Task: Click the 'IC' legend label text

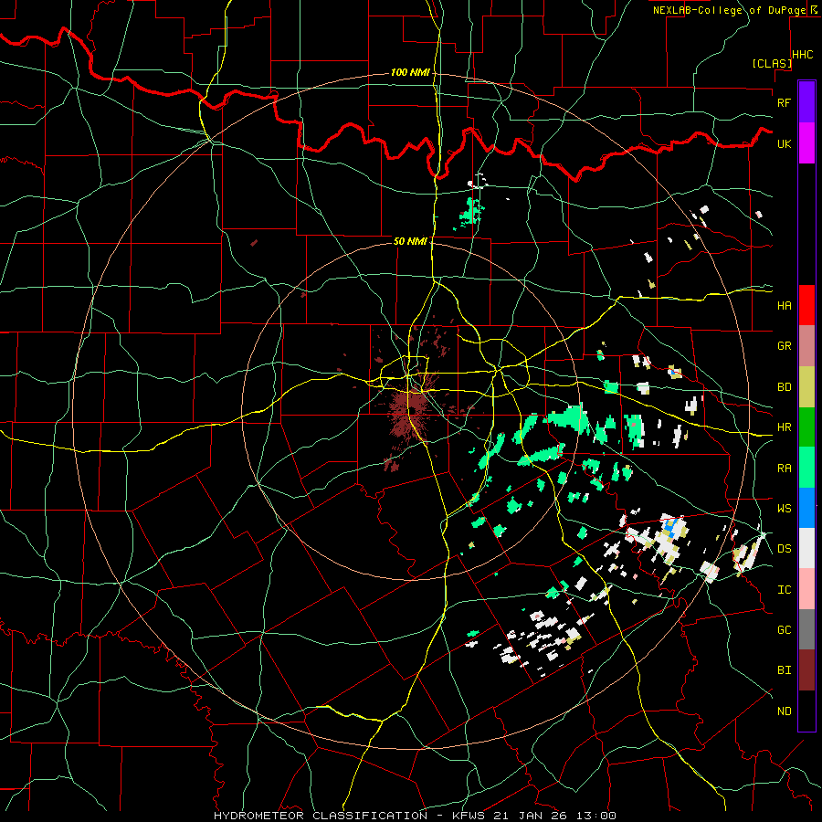Action: point(784,590)
